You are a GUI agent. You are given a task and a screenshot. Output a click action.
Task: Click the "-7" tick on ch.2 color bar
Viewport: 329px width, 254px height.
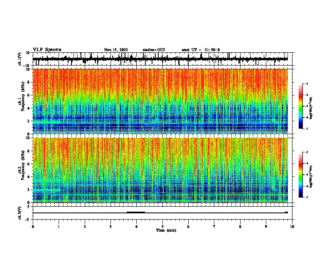point(306,197)
